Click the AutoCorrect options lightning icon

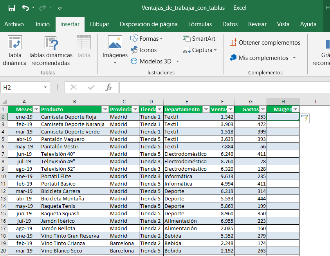point(305,118)
